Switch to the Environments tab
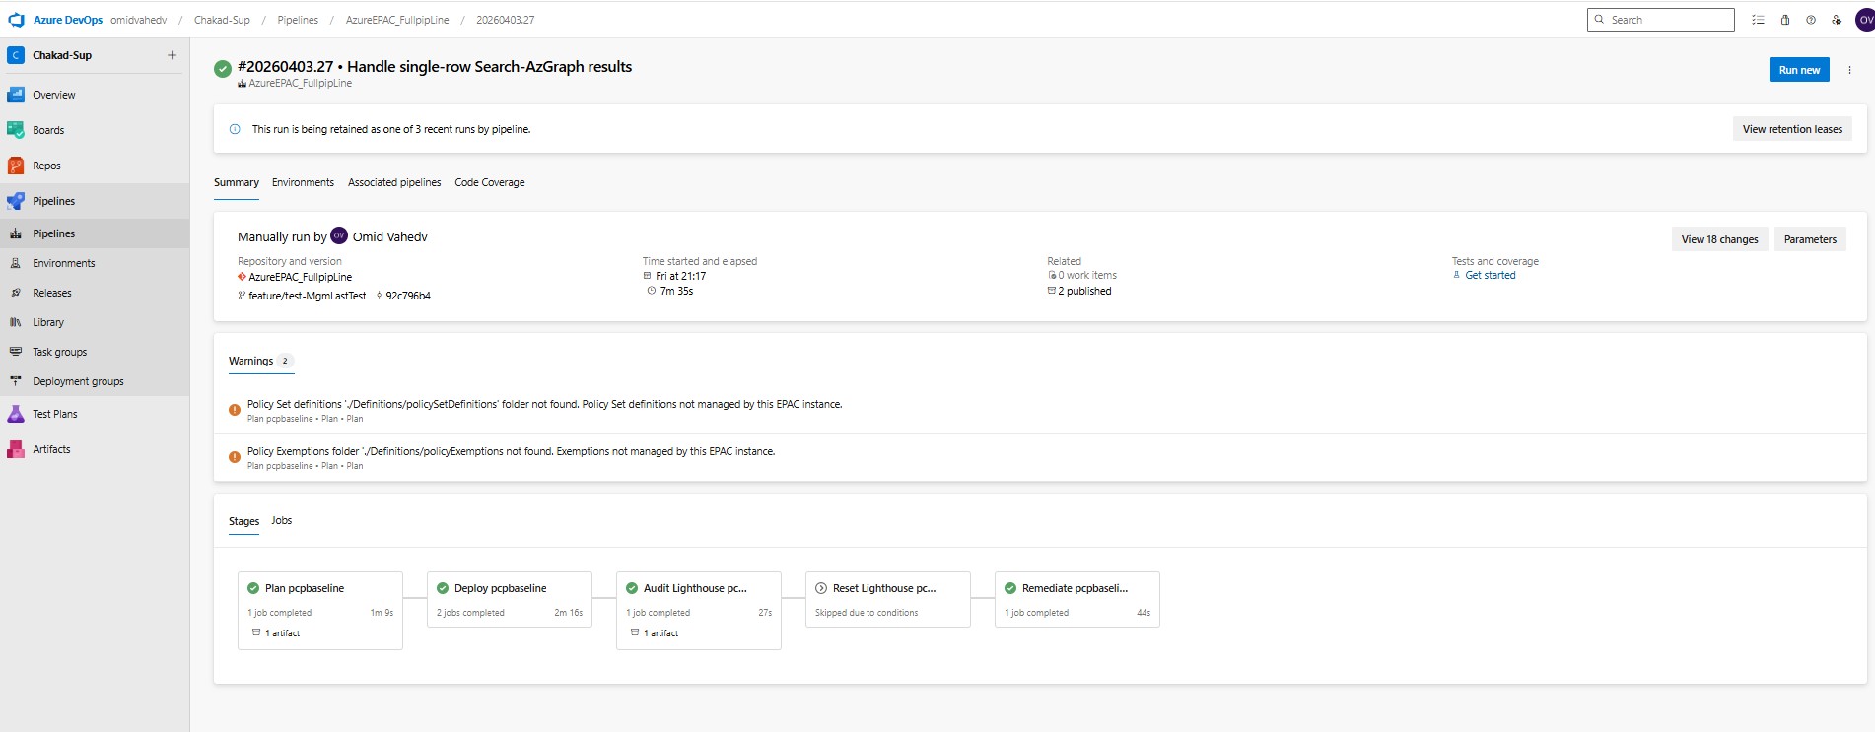1875x732 pixels. coord(303,182)
